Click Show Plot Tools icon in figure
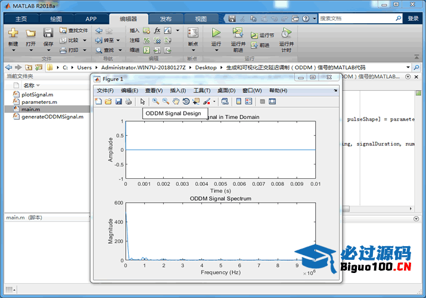Viewport: 426px width, 298px height. 272,101
